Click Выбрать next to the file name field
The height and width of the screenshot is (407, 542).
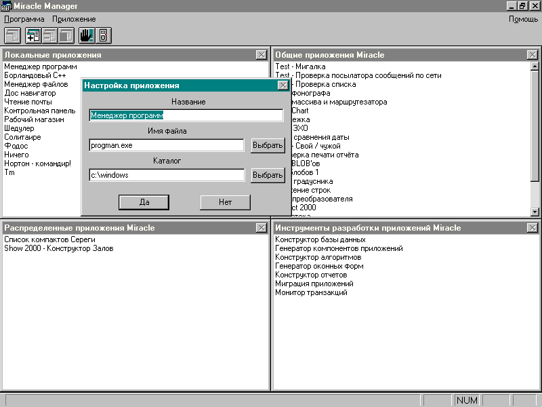pyautogui.click(x=267, y=145)
